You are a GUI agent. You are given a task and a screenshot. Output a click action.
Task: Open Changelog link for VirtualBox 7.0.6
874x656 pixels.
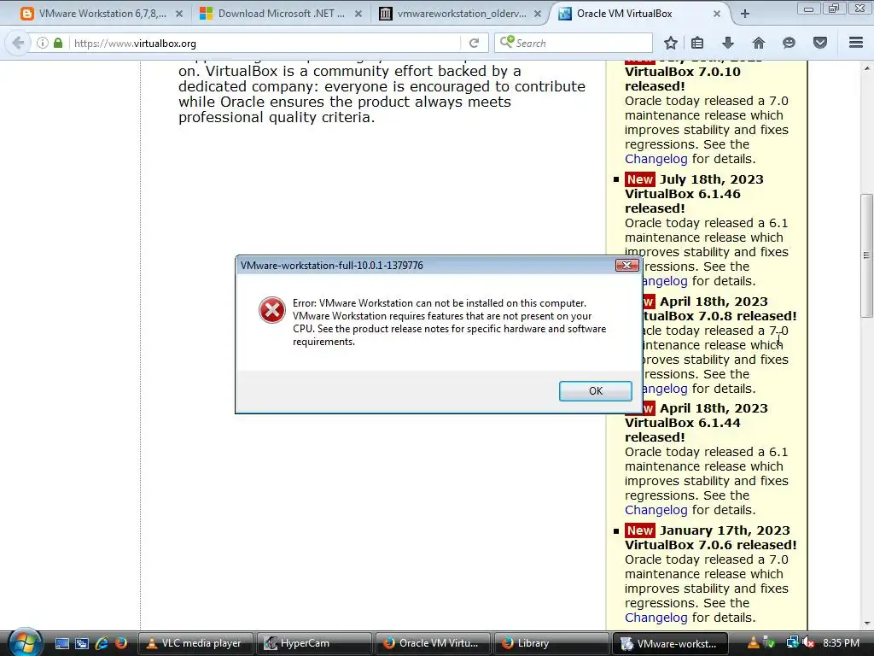tap(656, 618)
